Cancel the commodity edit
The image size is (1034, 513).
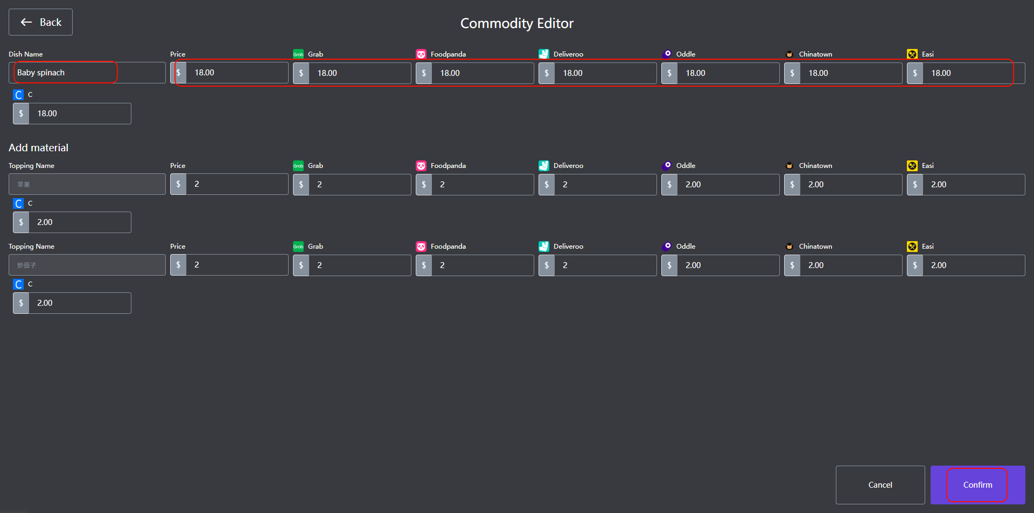(x=879, y=484)
